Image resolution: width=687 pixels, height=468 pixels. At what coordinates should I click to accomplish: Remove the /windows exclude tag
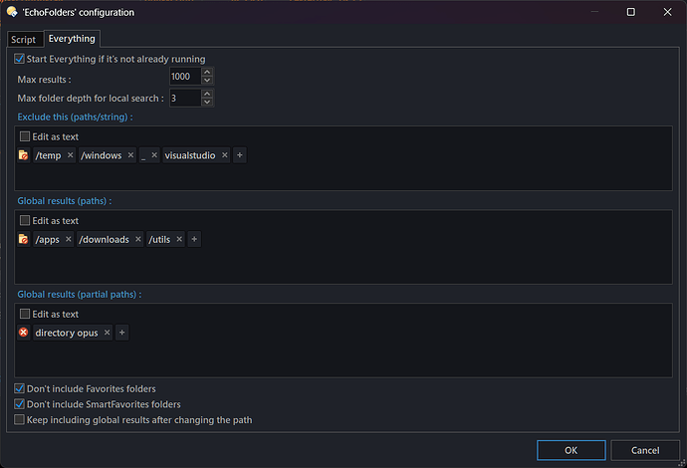pyautogui.click(x=129, y=155)
